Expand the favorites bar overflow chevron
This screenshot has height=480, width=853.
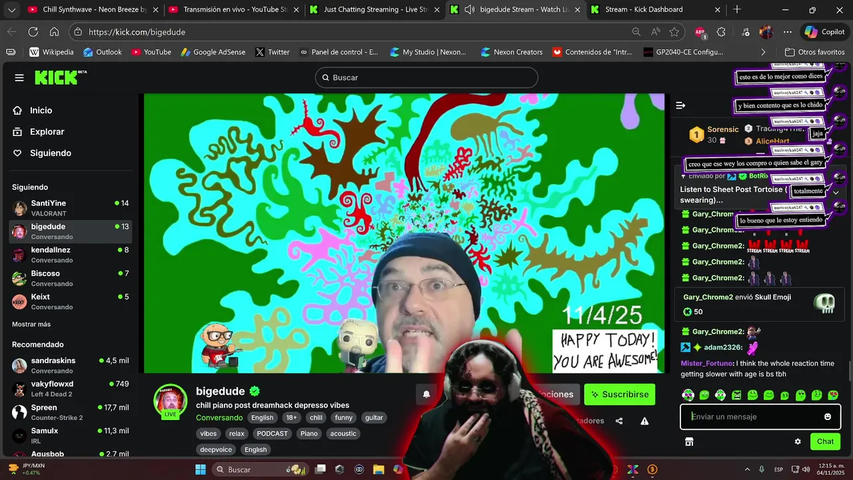(763, 52)
